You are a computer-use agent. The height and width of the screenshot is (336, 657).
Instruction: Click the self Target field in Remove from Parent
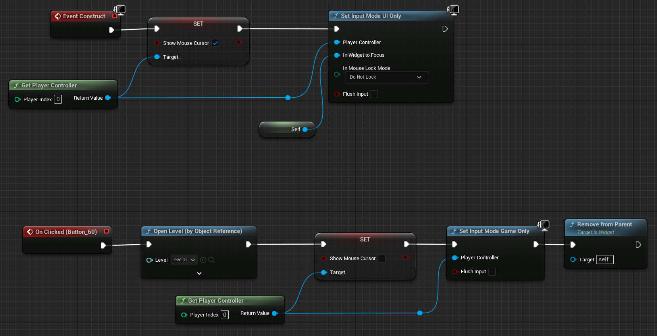point(605,259)
